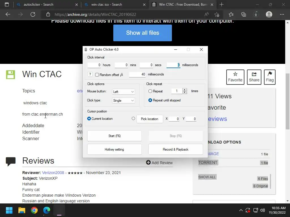This screenshot has height=217, width=290.
Task: Click random offset milliseconds field
Action: 137,74
